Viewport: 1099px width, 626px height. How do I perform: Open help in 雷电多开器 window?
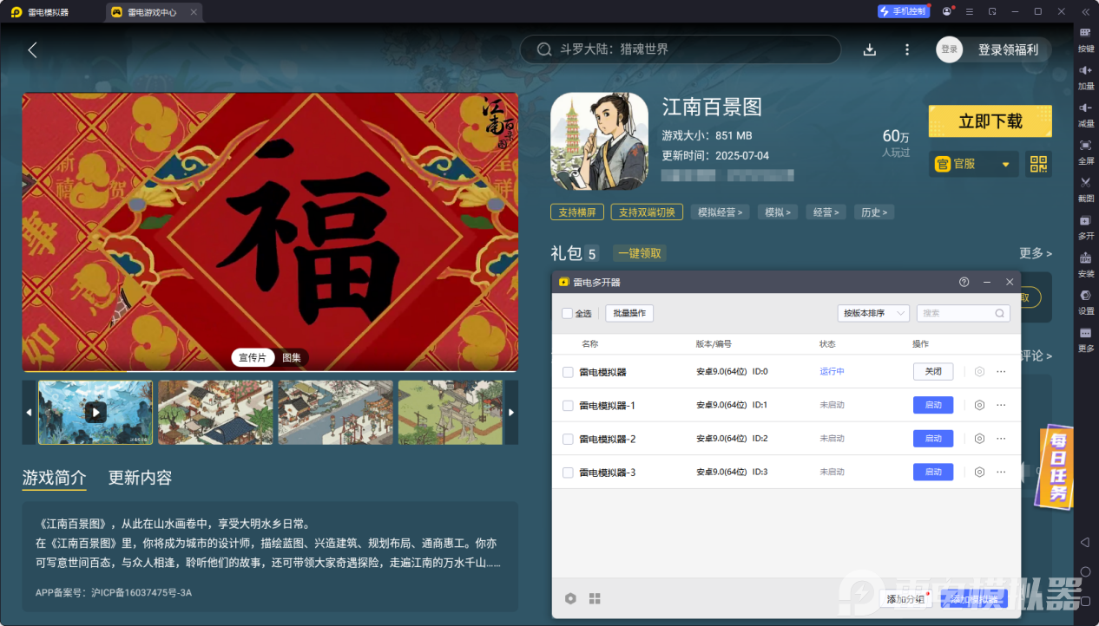[964, 282]
